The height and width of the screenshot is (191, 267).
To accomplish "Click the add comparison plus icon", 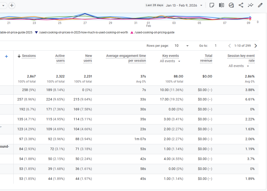I will point(12,5).
